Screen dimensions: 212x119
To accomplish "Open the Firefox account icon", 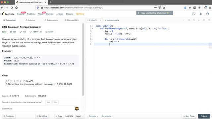I will (x=199, y=8).
